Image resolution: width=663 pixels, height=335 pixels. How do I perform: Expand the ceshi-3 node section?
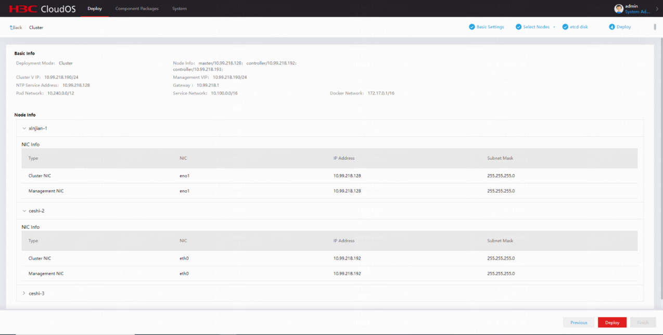(24, 293)
